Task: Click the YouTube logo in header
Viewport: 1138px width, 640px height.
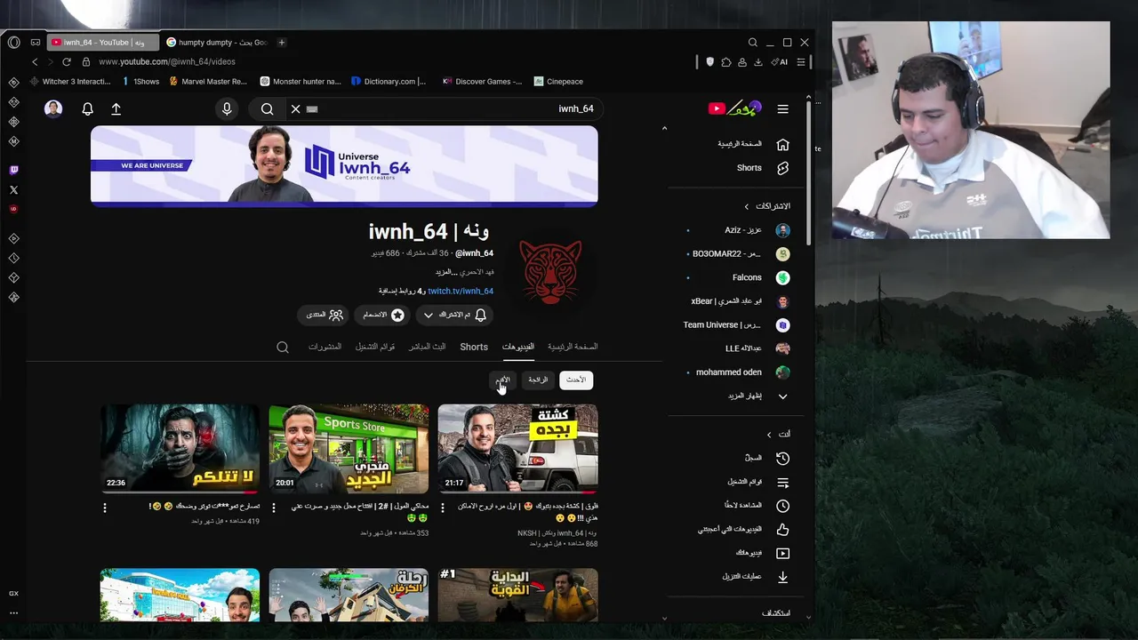Action: tap(734, 108)
